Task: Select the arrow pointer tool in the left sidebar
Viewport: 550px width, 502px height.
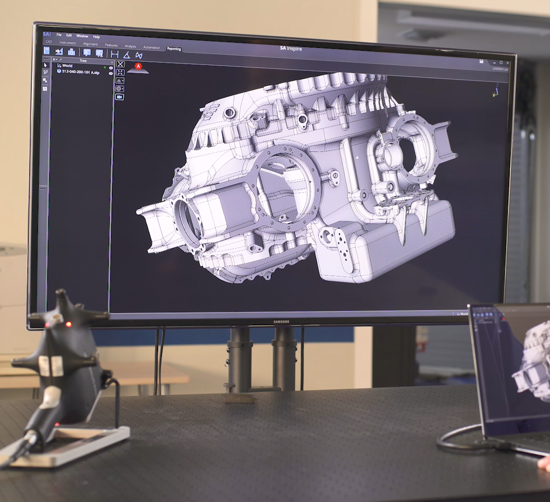Action: [45, 65]
